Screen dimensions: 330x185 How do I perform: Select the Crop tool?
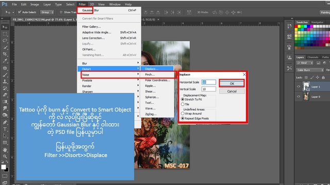pyautogui.click(x=5, y=54)
